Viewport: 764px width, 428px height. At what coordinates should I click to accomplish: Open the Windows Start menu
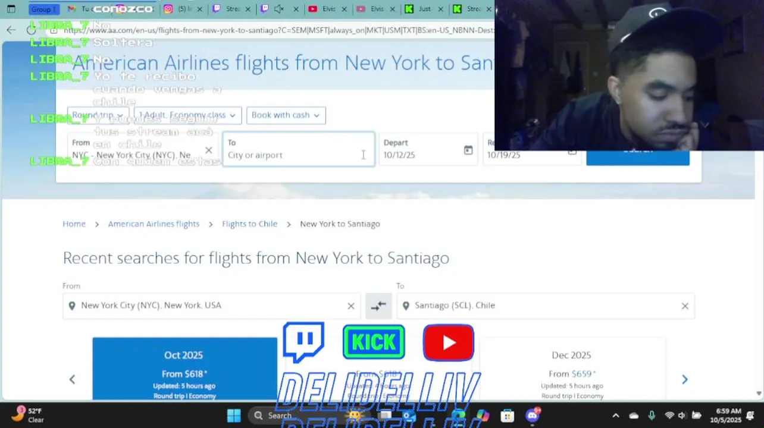coord(234,415)
